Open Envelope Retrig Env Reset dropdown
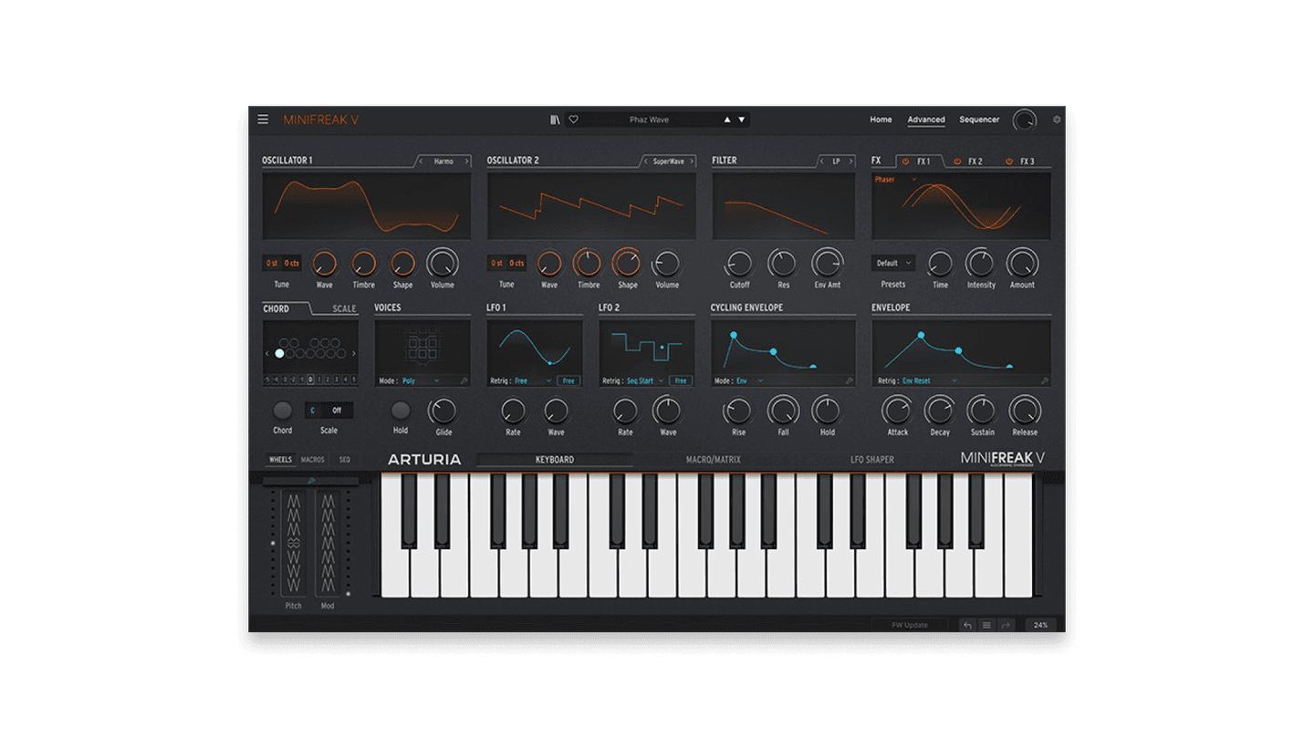 click(x=930, y=380)
